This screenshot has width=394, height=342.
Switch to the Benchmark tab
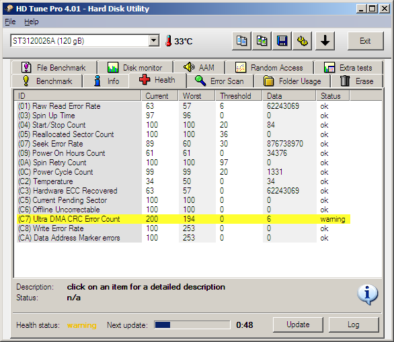[x=47, y=81]
